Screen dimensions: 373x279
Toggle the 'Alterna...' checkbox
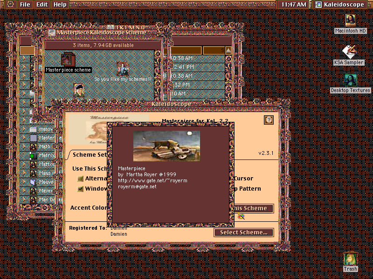click(80, 179)
